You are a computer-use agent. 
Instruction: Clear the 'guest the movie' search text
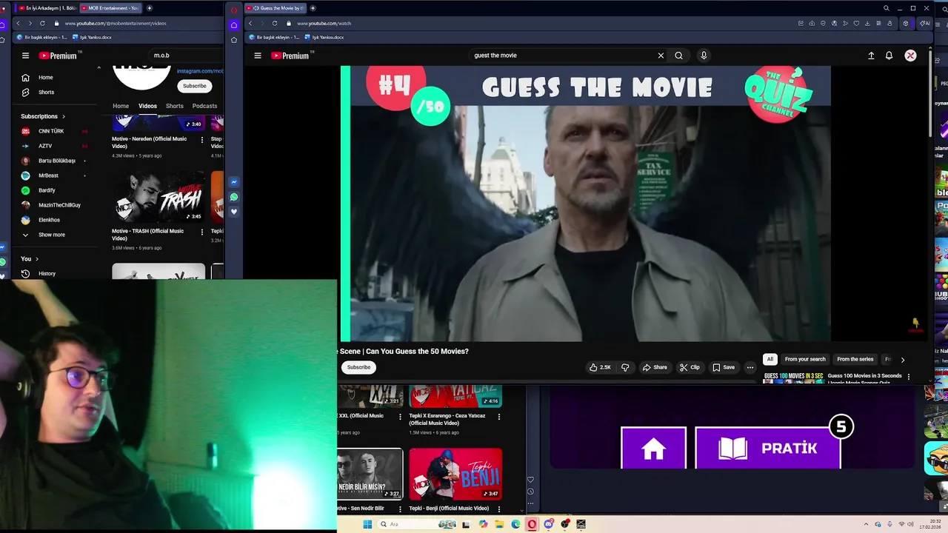[x=661, y=56]
